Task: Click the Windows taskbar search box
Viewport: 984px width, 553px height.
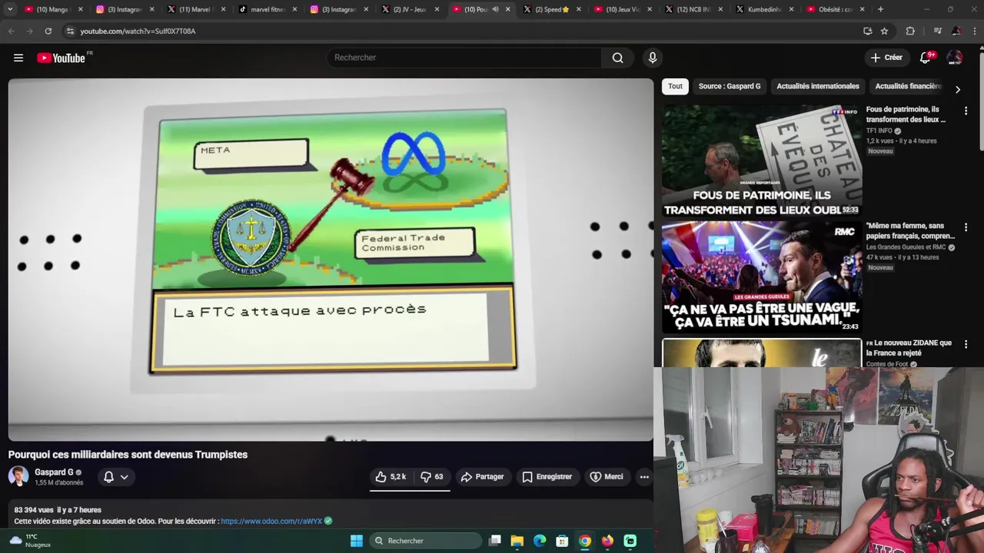Action: 424,541
